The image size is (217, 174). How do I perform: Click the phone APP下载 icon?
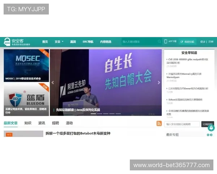166,41
